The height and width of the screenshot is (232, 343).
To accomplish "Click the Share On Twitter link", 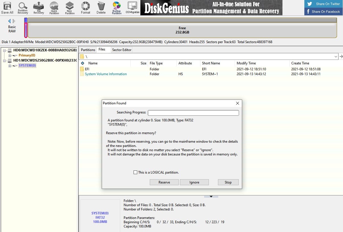I will click(x=324, y=4).
